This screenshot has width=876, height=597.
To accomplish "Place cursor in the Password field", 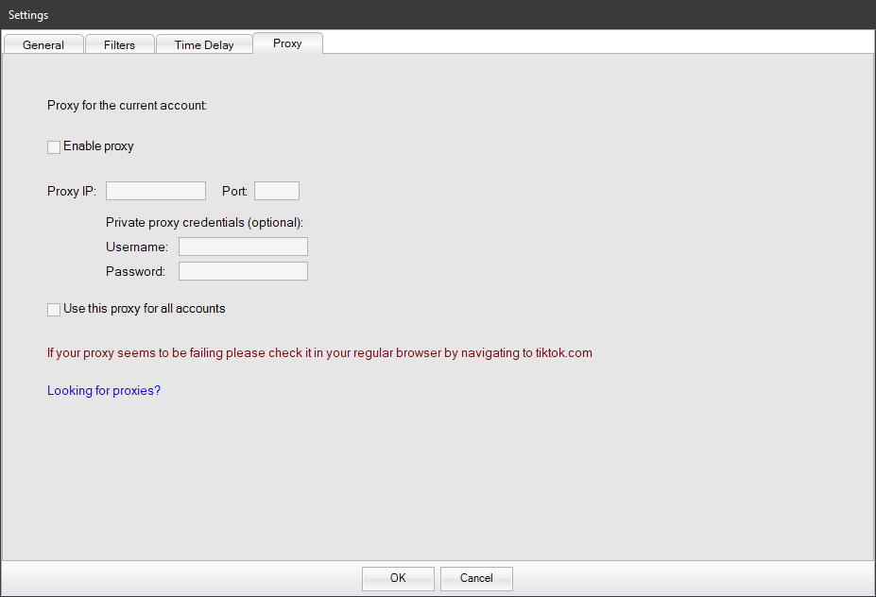I will pyautogui.click(x=243, y=271).
